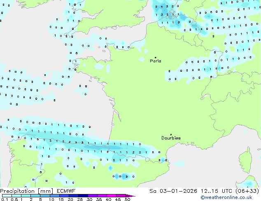Screen dimensions: 261x201
Task: Select the Dourbies location dot marker
Action: [x=171, y=135]
